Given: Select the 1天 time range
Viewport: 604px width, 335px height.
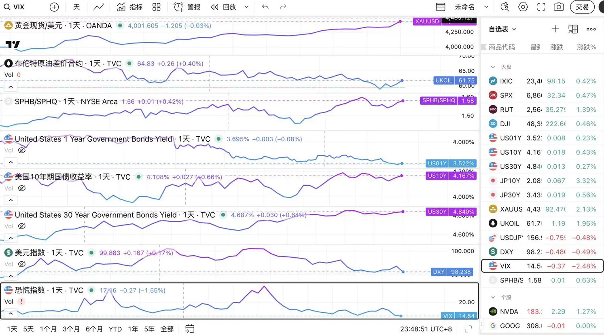Looking at the screenshot, I should (12, 329).
